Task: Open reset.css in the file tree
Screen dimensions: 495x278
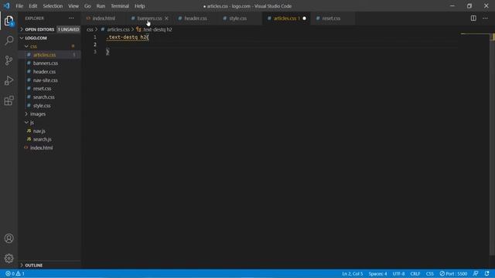Action: (x=42, y=89)
